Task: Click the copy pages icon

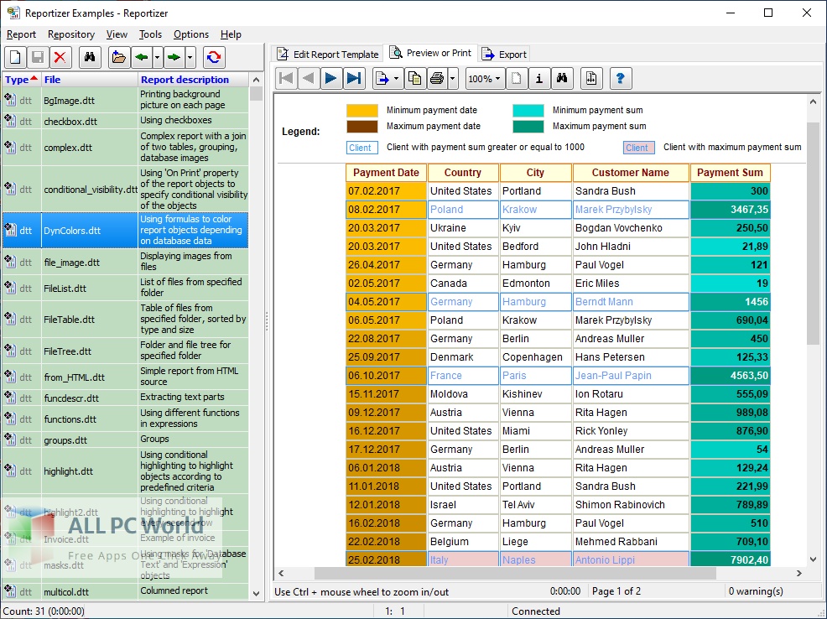Action: tap(414, 79)
